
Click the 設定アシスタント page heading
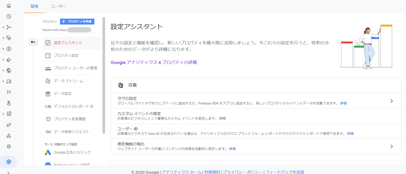tap(137, 27)
